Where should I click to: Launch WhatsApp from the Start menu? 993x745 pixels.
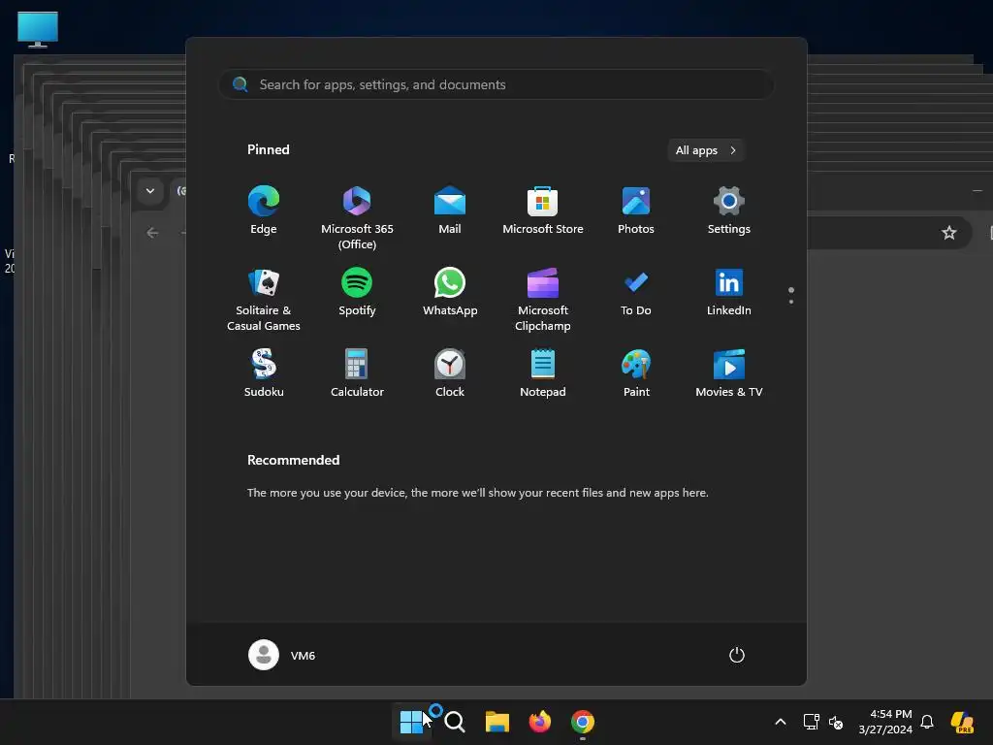pyautogui.click(x=450, y=292)
